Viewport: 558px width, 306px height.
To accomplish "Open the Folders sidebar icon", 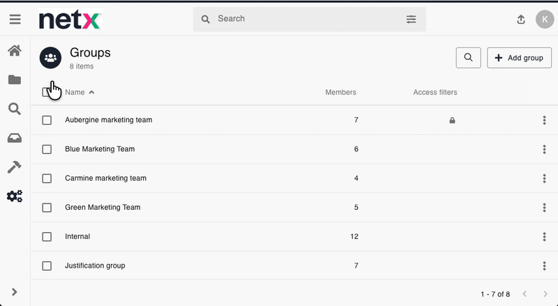I will coord(15,80).
